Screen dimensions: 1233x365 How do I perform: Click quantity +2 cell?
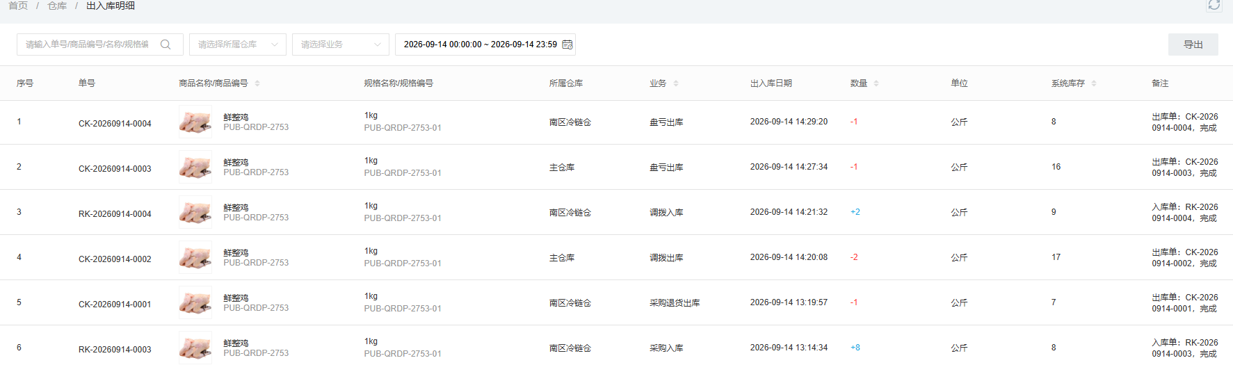point(855,212)
